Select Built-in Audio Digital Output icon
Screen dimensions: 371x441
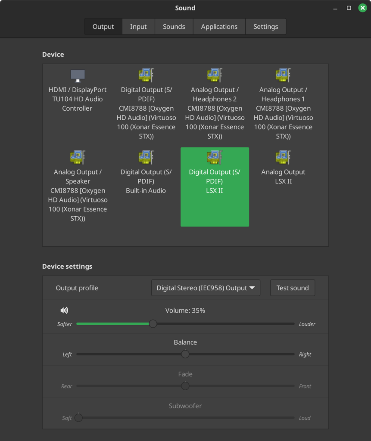[146, 157]
